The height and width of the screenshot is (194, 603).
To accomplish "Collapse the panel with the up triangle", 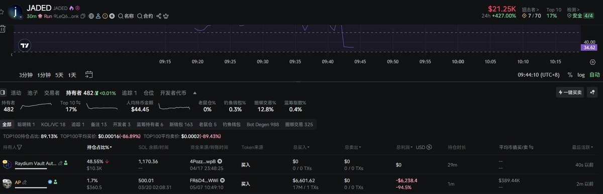I will (194, 93).
